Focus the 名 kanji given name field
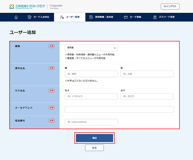Viewport: 193px width, 160px height. pos(147,74)
